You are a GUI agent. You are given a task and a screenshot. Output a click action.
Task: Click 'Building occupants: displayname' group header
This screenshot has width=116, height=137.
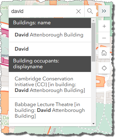[x=50, y=64]
